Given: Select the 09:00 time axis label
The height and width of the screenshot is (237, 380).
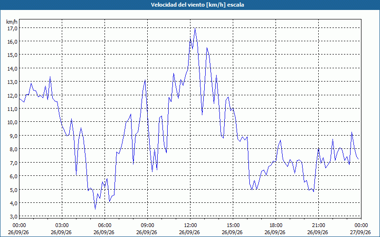Looking at the screenshot, I should pyautogui.click(x=147, y=226).
